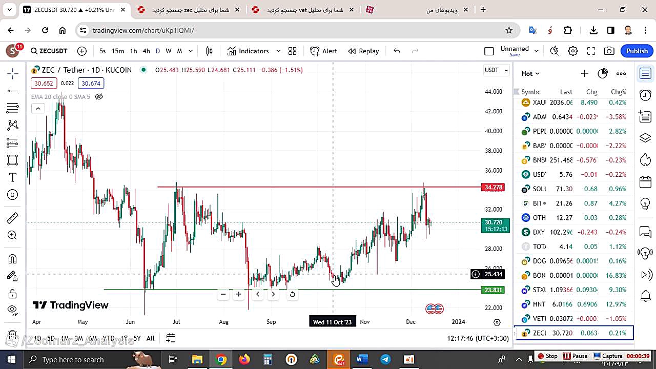Select the text annotation tool

coord(13,177)
